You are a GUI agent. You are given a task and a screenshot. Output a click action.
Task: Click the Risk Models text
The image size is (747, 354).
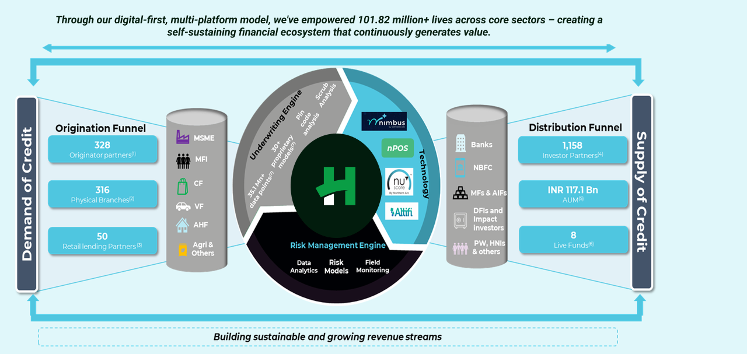336,267
